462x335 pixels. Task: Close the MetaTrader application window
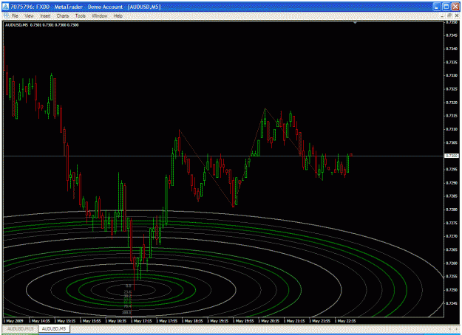click(x=455, y=7)
